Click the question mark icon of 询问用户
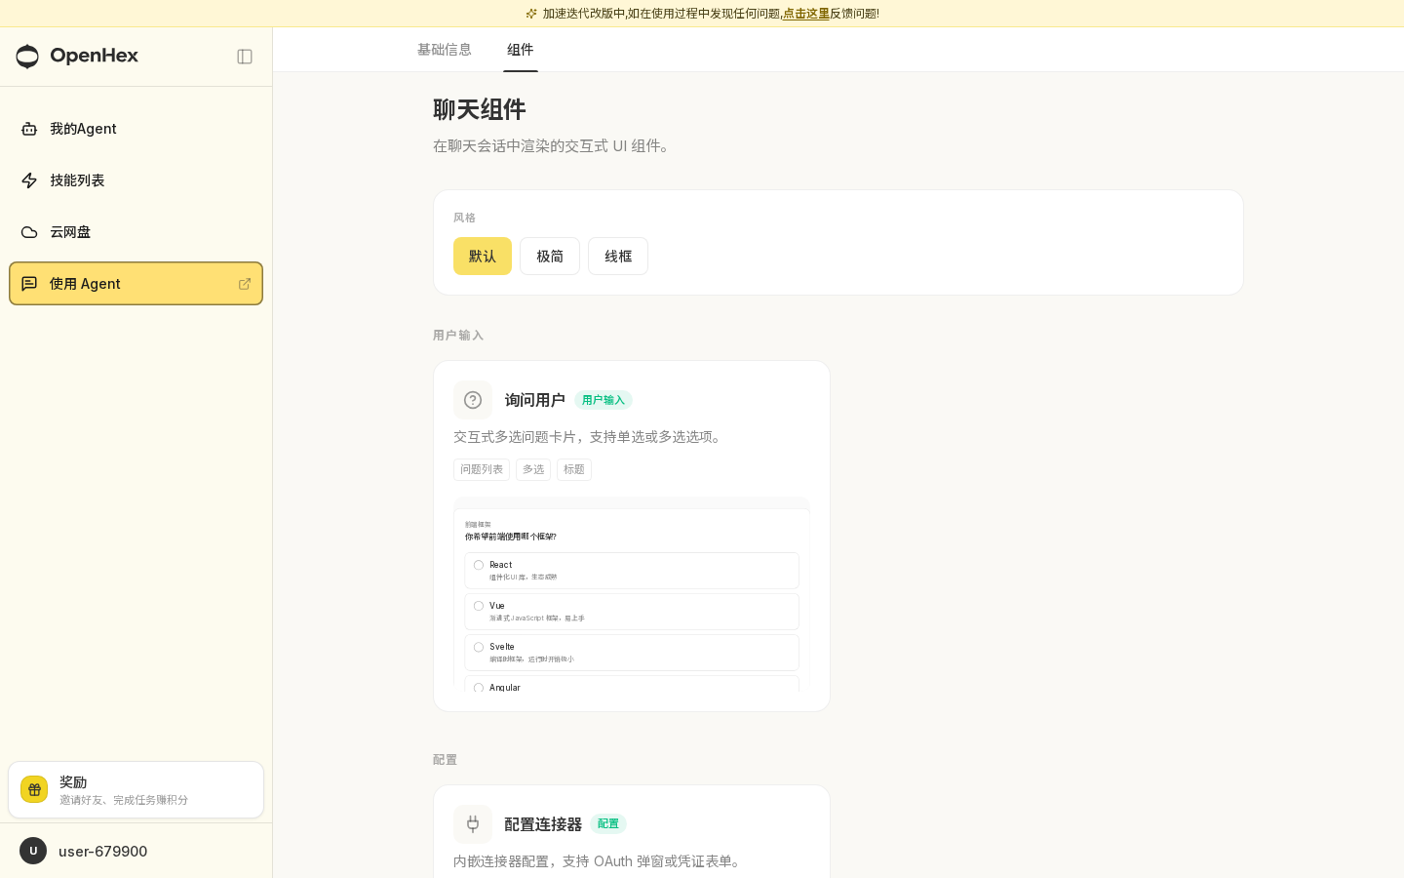 pos(473,400)
